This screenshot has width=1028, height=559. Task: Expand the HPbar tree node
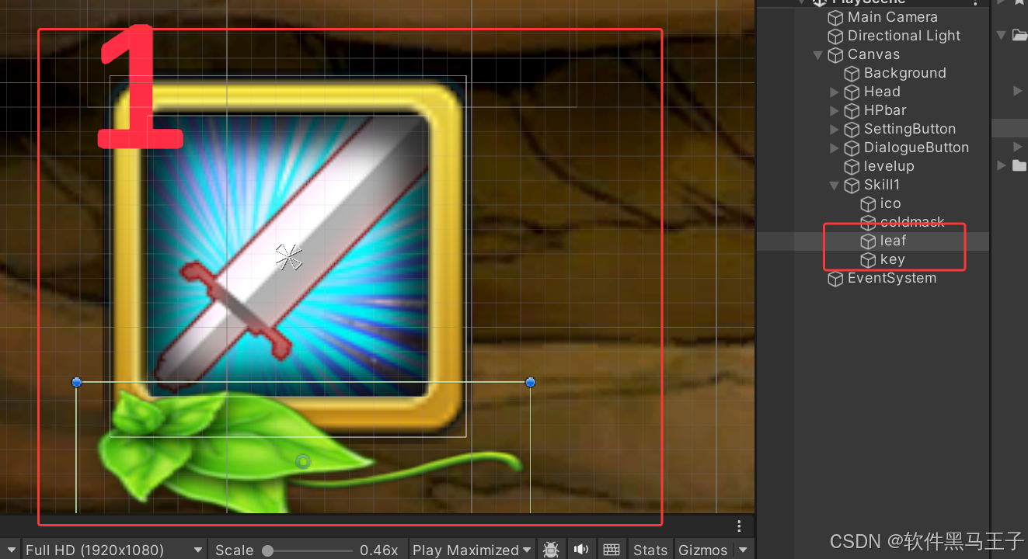pyautogui.click(x=834, y=110)
